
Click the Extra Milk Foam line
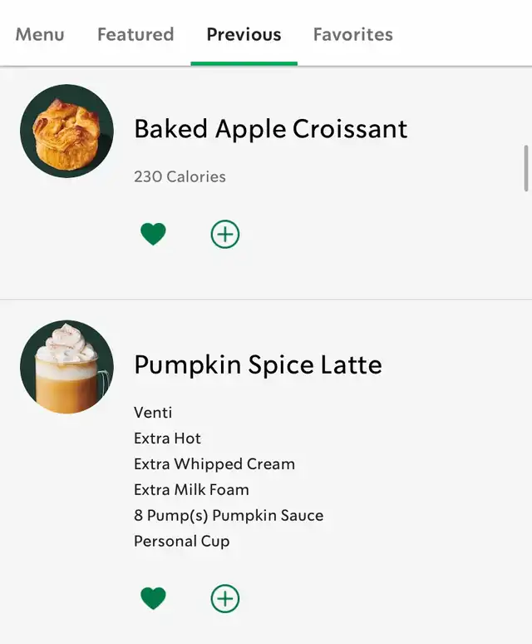tap(191, 490)
